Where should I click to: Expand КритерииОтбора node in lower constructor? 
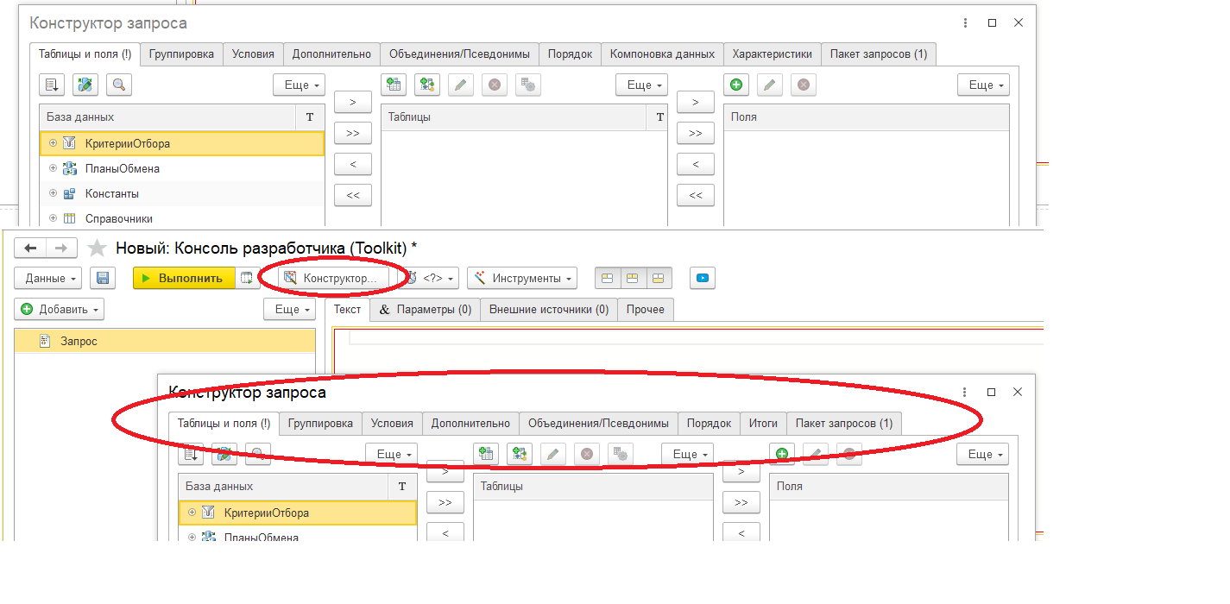(192, 513)
